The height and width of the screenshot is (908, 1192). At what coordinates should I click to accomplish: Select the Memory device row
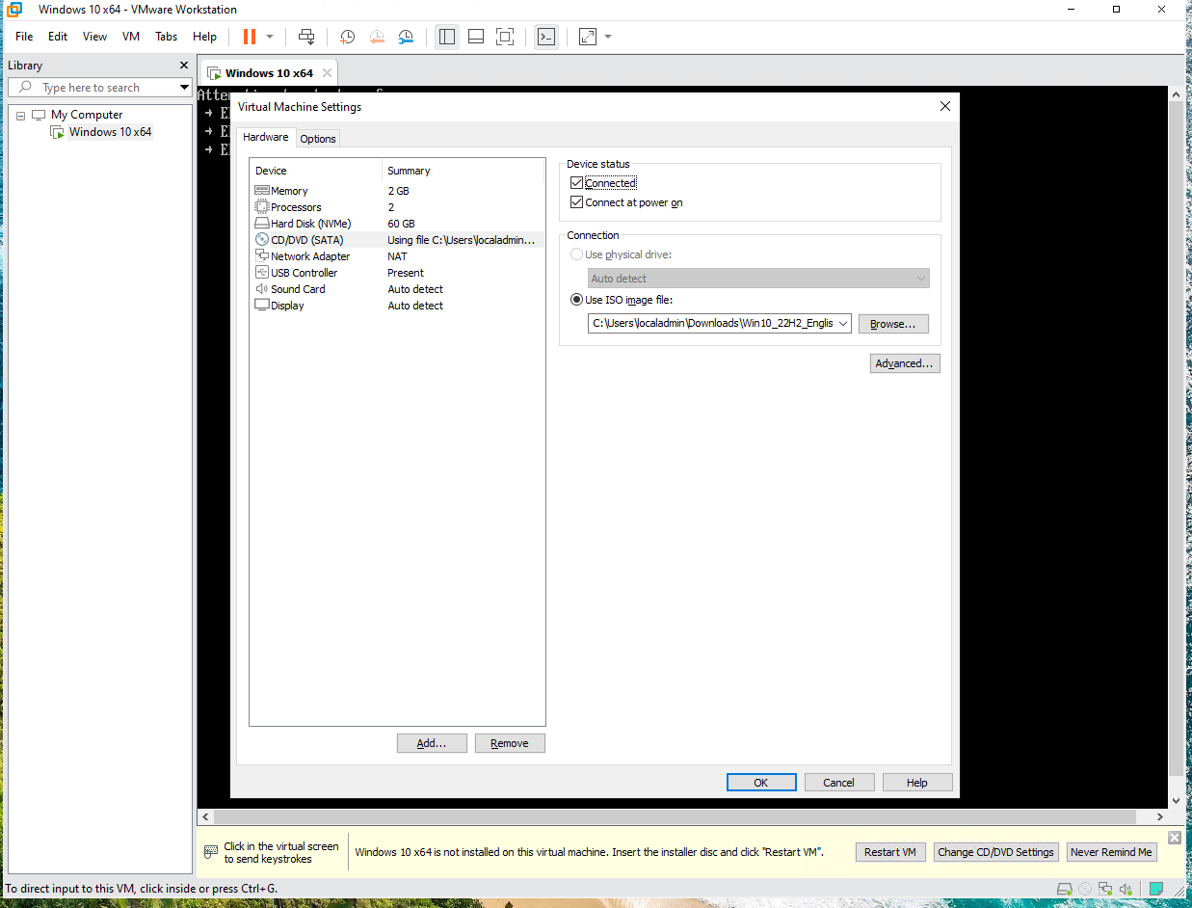(x=396, y=191)
